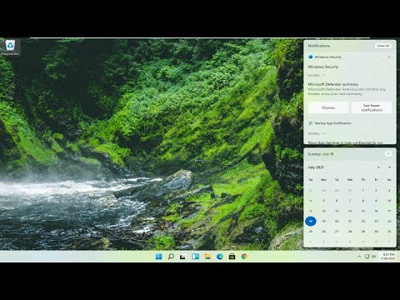Image resolution: width=400 pixels, height=300 pixels.
Task: Select July 31 in calendar
Action: coord(389,232)
